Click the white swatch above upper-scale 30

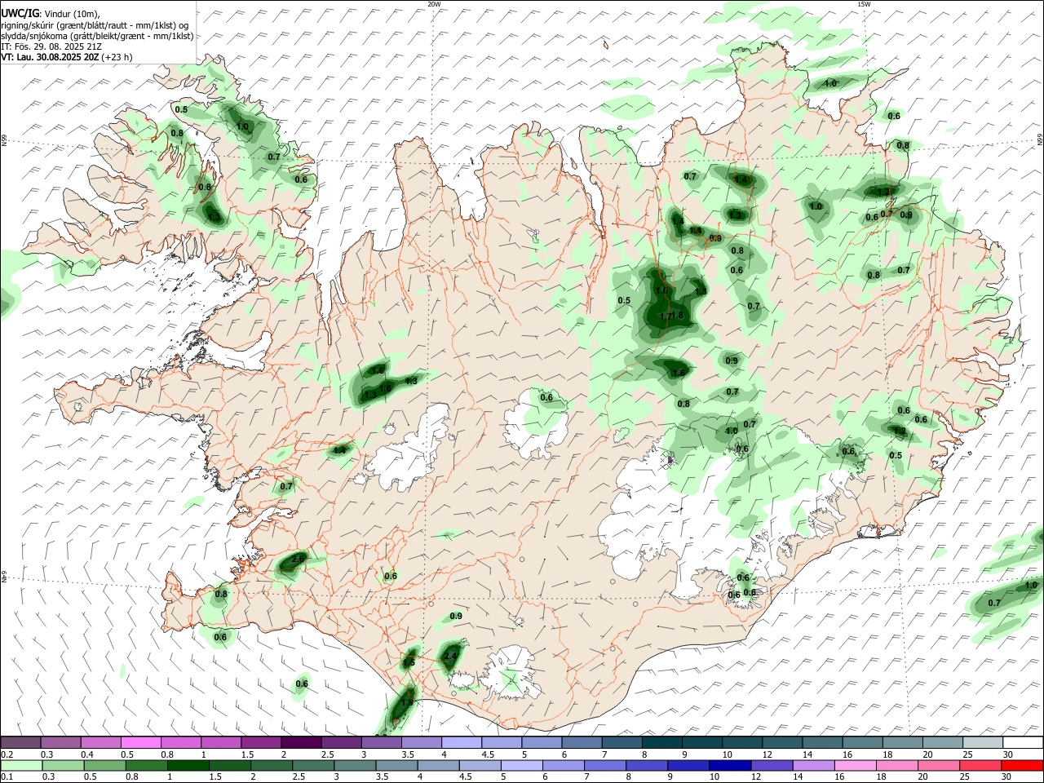tap(1023, 743)
